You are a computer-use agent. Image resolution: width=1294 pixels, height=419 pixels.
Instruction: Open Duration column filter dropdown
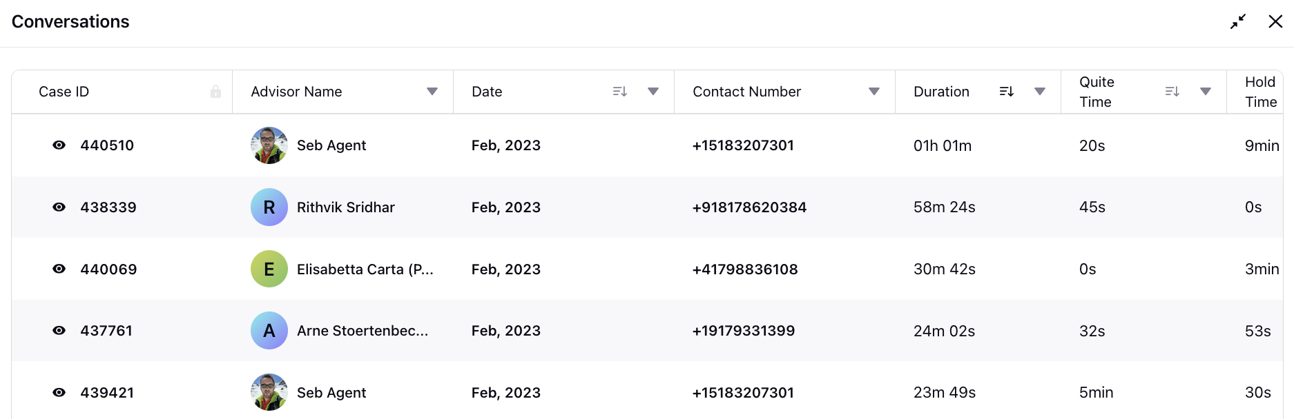1040,92
